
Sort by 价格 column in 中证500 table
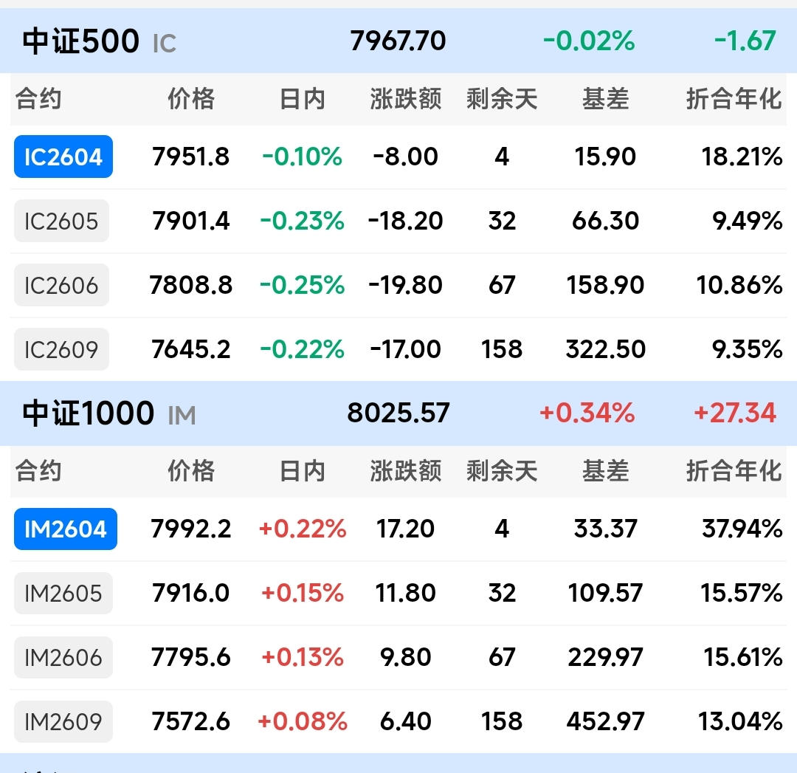point(191,98)
